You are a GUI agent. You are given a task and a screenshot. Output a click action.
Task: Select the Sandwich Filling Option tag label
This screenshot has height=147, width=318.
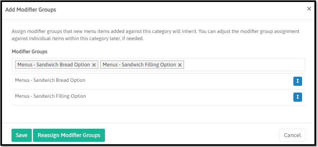pyautogui.click(x=139, y=65)
